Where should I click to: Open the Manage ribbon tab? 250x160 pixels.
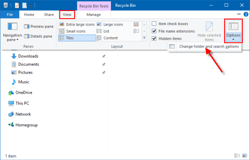coord(94,15)
